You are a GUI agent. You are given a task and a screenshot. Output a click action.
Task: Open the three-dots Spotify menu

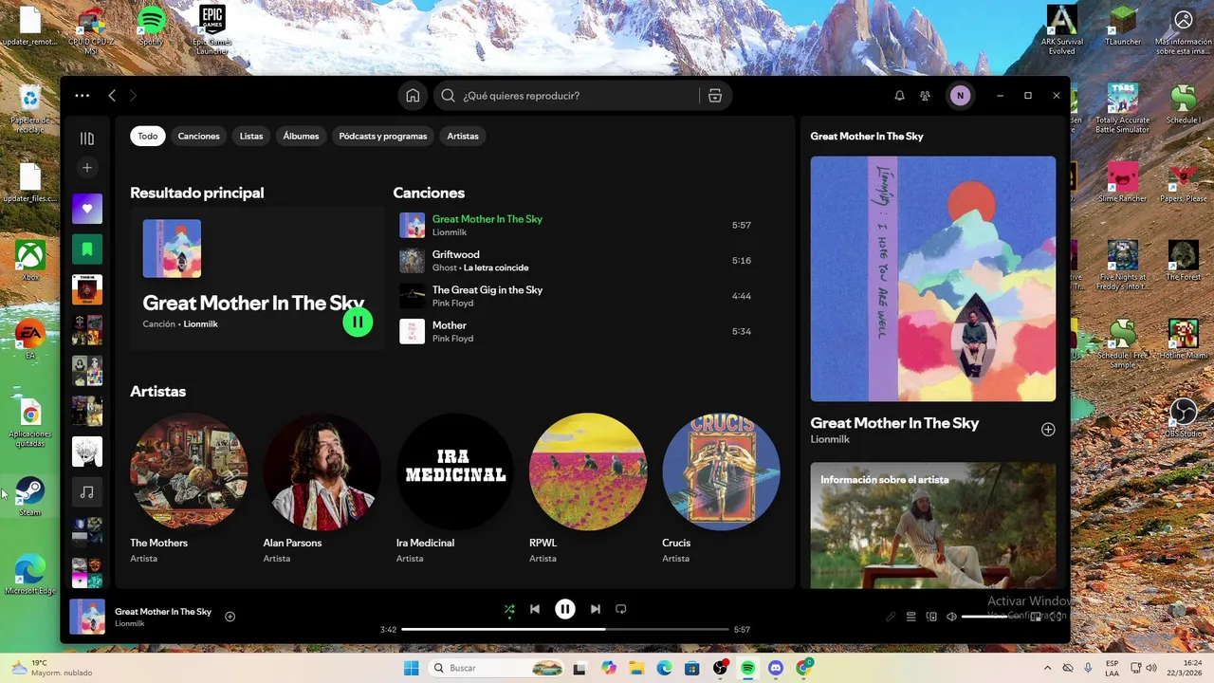[83, 96]
